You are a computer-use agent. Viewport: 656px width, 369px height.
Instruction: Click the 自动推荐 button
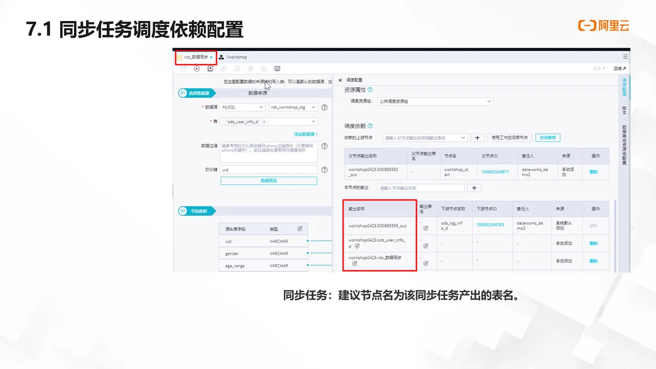coord(548,138)
